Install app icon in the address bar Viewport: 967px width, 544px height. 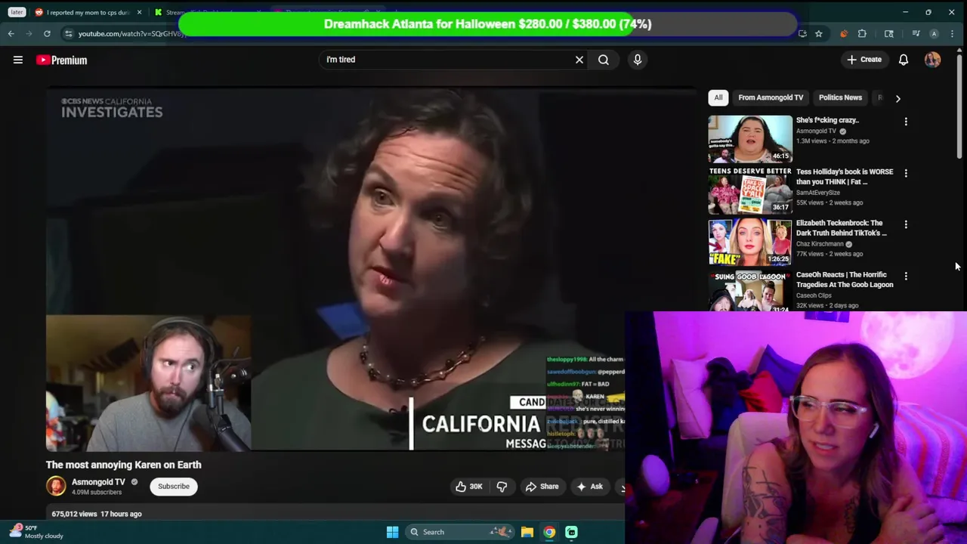[x=802, y=33]
